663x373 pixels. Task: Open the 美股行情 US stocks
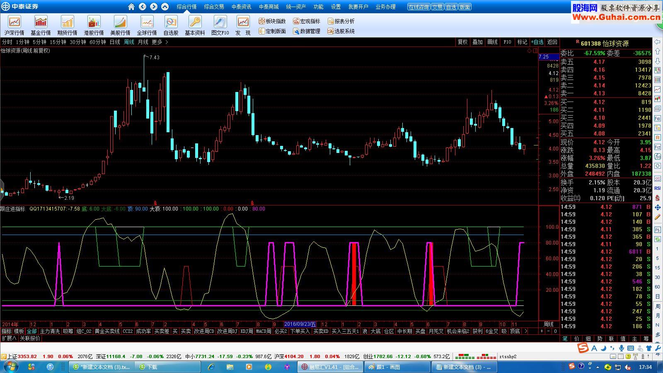pos(120,25)
